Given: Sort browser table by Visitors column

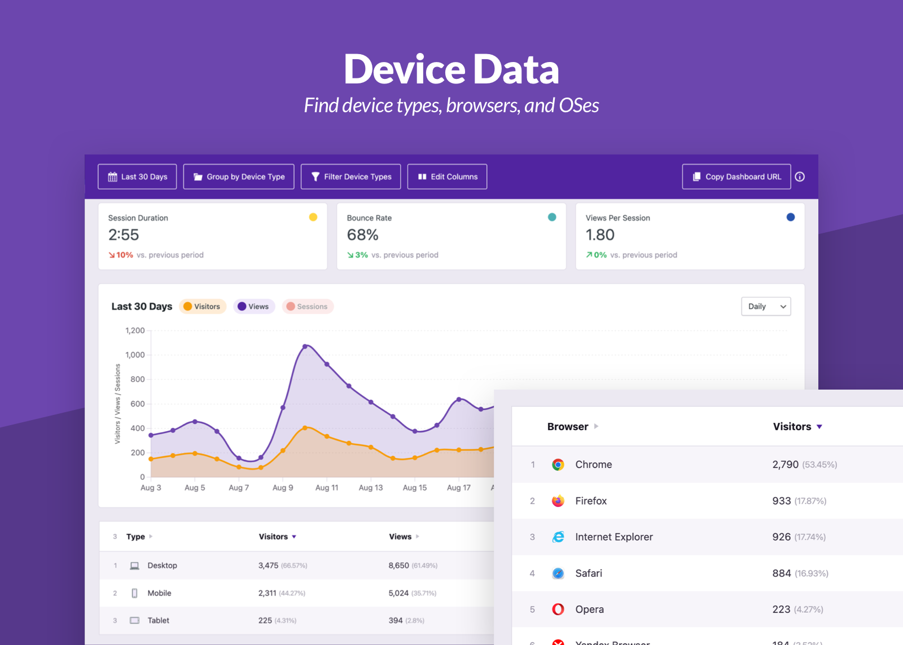Looking at the screenshot, I should click(797, 426).
